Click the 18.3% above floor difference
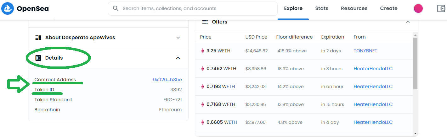Screen dimensions: 447x137 click(291, 69)
